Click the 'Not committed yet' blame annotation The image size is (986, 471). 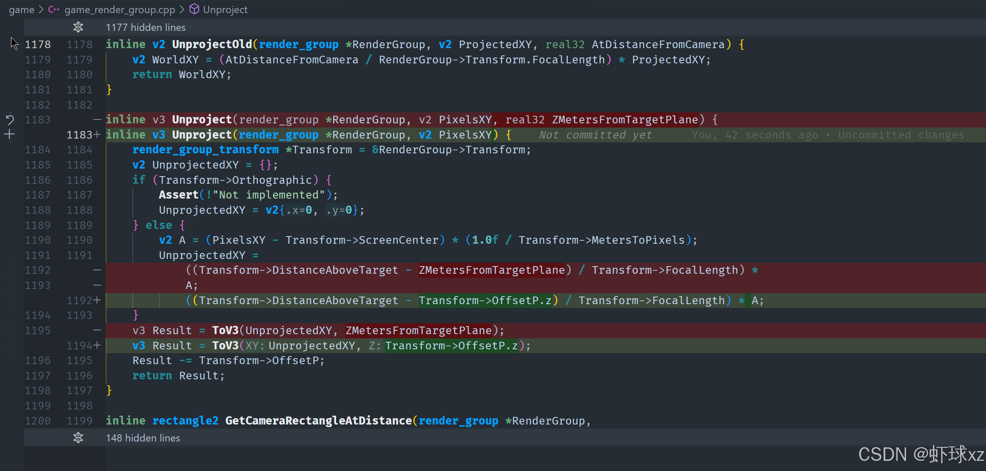tap(595, 135)
